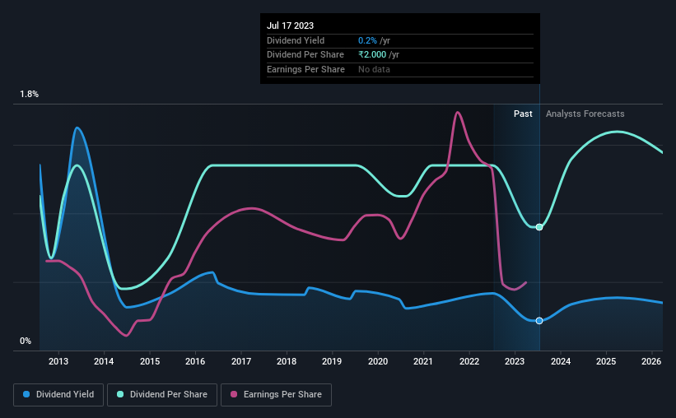Click the 1.8% y-axis label
The height and width of the screenshot is (418, 676).
(x=30, y=95)
